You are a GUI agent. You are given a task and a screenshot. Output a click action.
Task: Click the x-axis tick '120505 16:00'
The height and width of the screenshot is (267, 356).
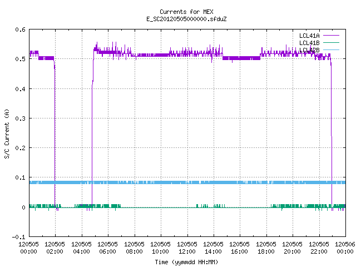[240, 248]
